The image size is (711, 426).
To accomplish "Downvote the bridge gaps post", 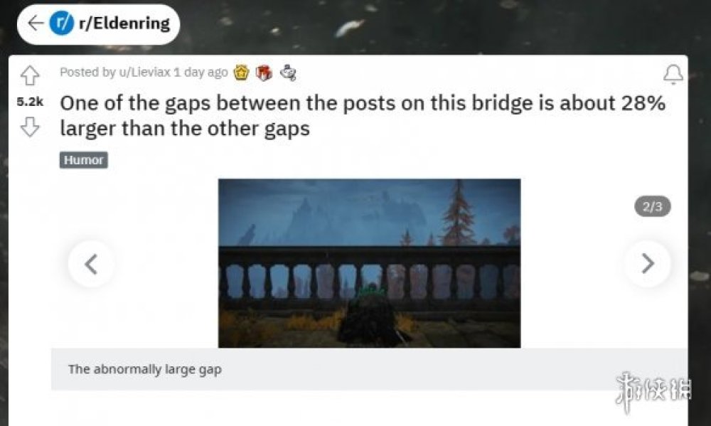I will tap(30, 127).
